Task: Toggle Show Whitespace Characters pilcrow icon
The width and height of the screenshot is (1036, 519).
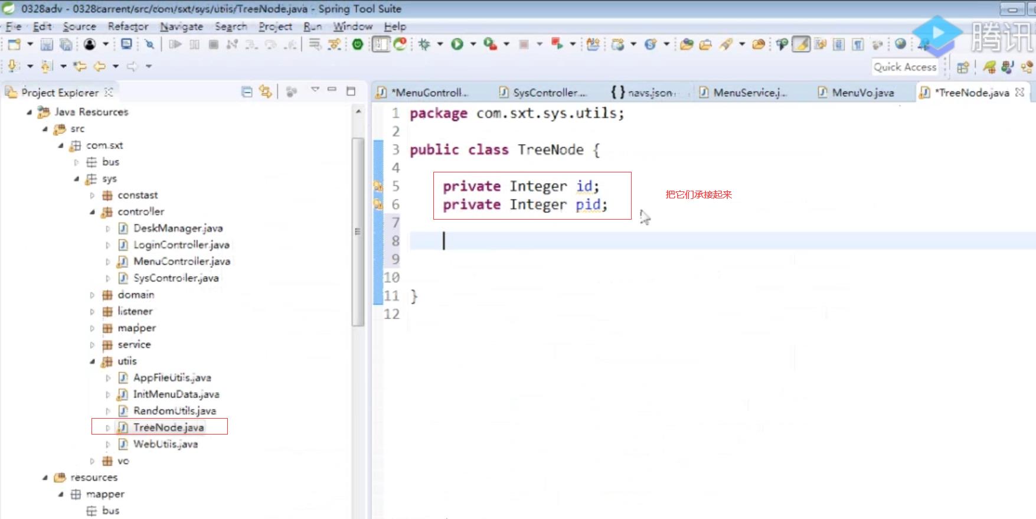Action: (x=858, y=44)
